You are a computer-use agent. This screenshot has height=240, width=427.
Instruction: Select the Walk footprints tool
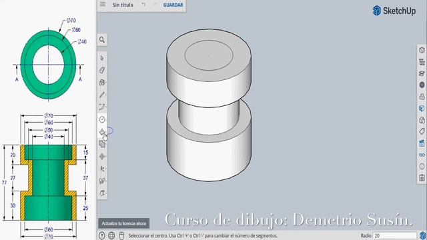click(102, 181)
